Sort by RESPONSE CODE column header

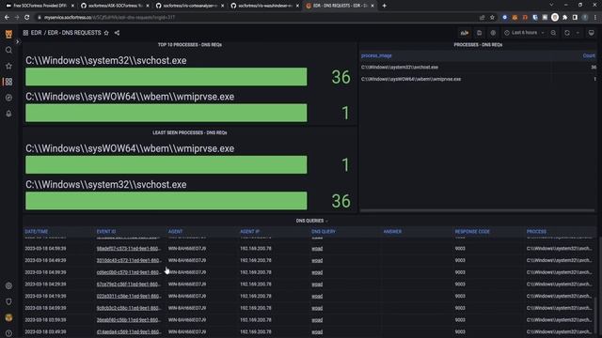point(472,232)
